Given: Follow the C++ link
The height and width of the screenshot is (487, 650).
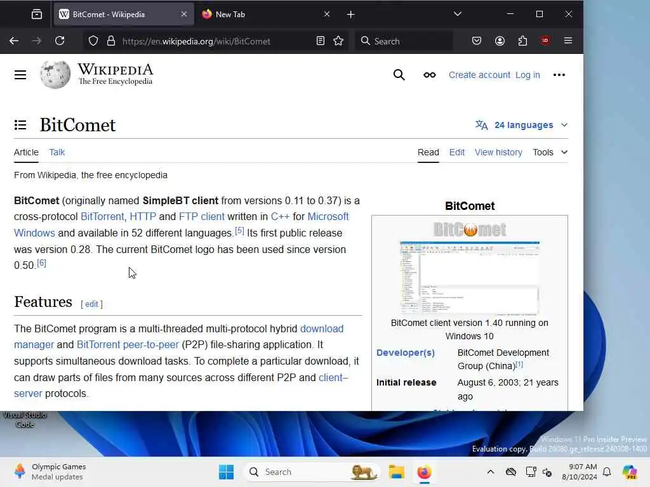Looking at the screenshot, I should [280, 217].
